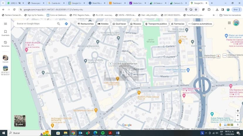Toggle the Capas layers view
This screenshot has height=136, width=243.
(x=20, y=121)
